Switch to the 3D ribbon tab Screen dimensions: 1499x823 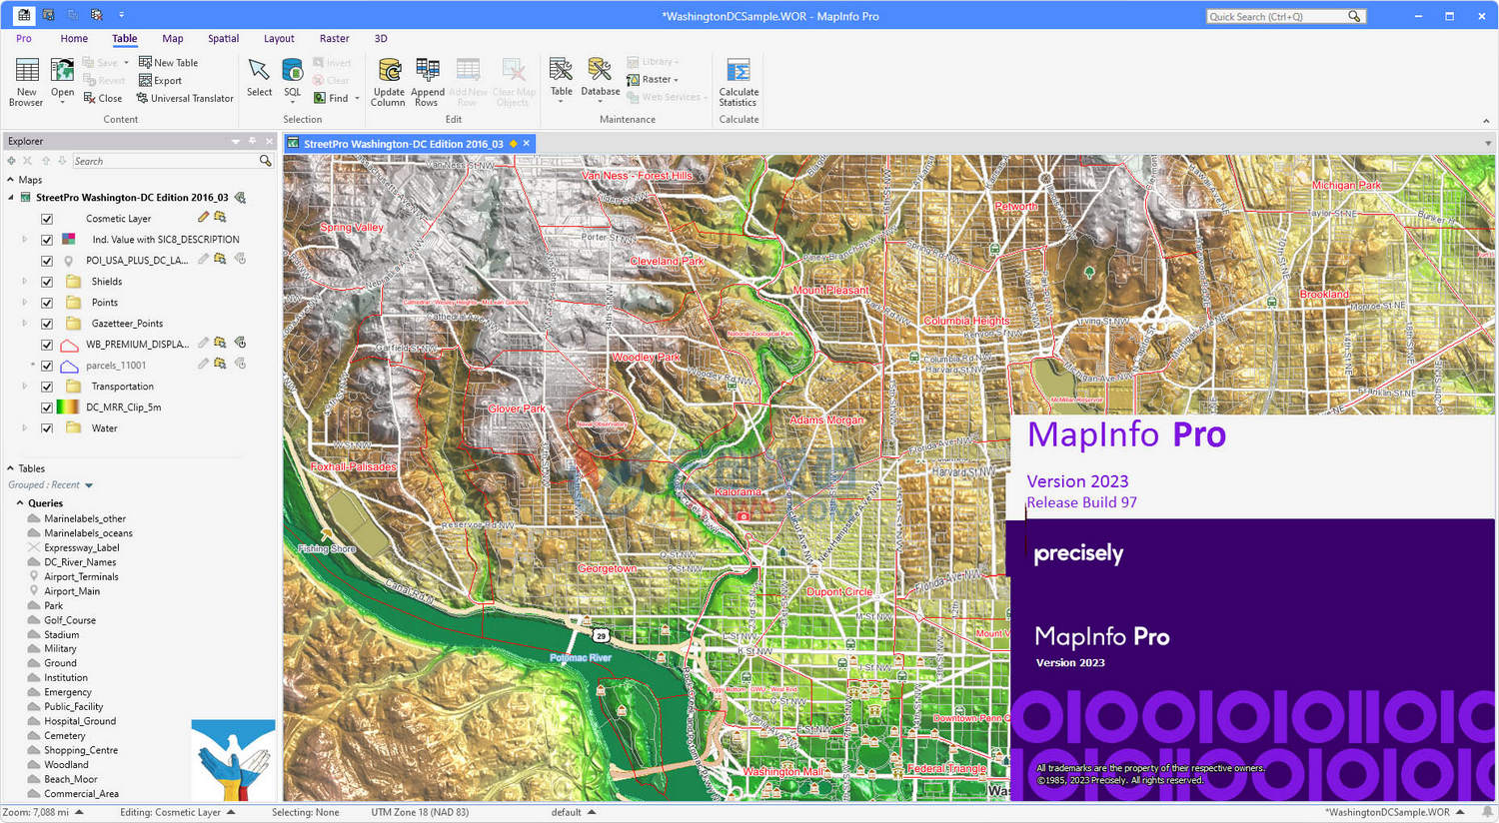coord(381,38)
